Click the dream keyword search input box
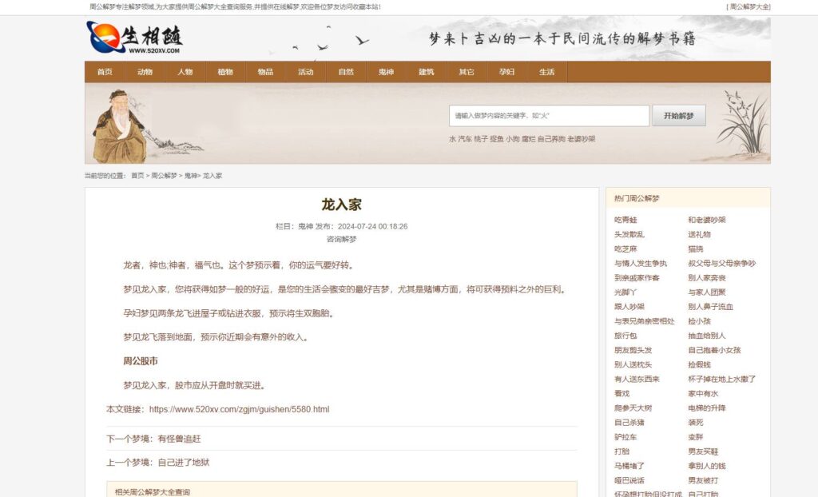 tap(550, 115)
